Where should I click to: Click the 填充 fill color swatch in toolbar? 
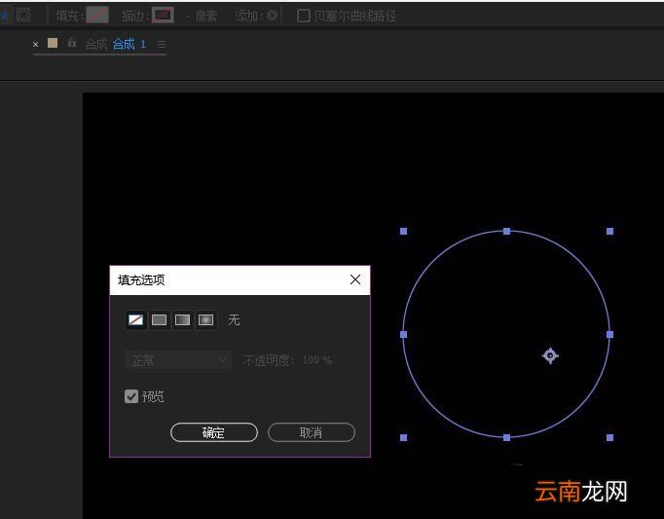[97, 16]
